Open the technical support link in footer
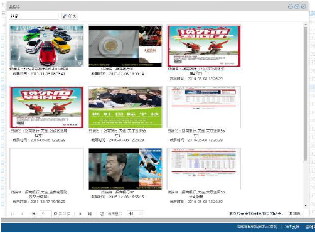 click(x=292, y=226)
